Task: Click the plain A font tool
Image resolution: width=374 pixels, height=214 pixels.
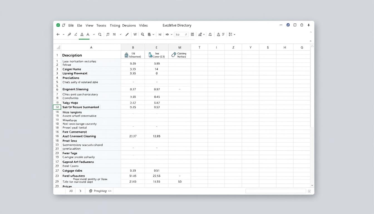Action: coord(88,35)
